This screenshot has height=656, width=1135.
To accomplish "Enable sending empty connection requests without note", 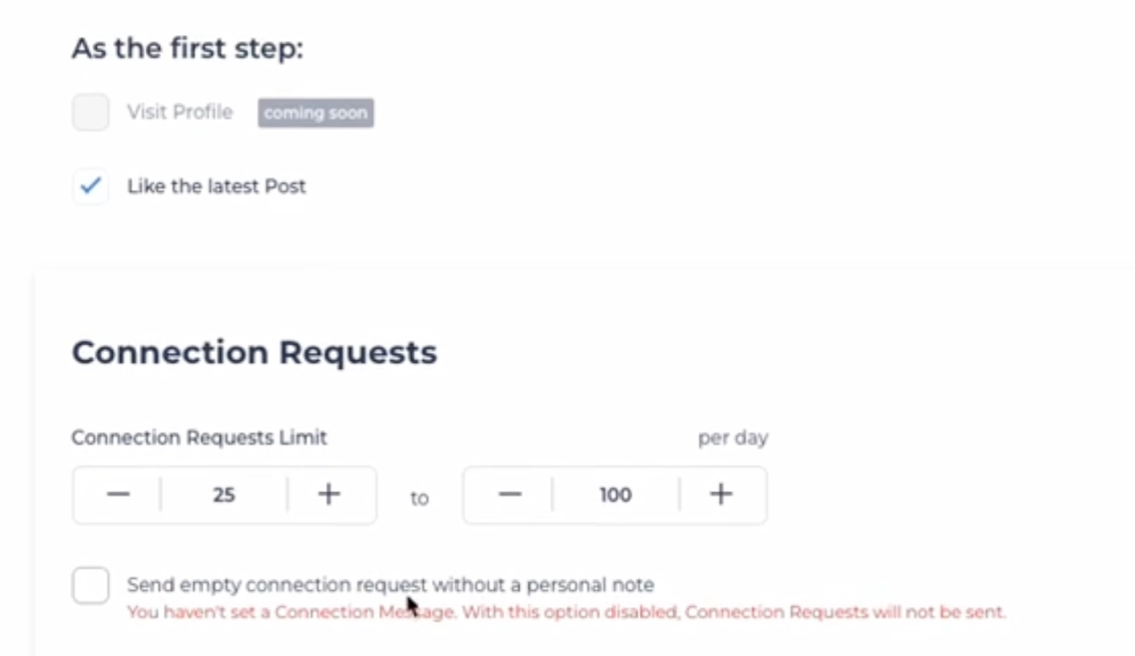I will [x=90, y=585].
